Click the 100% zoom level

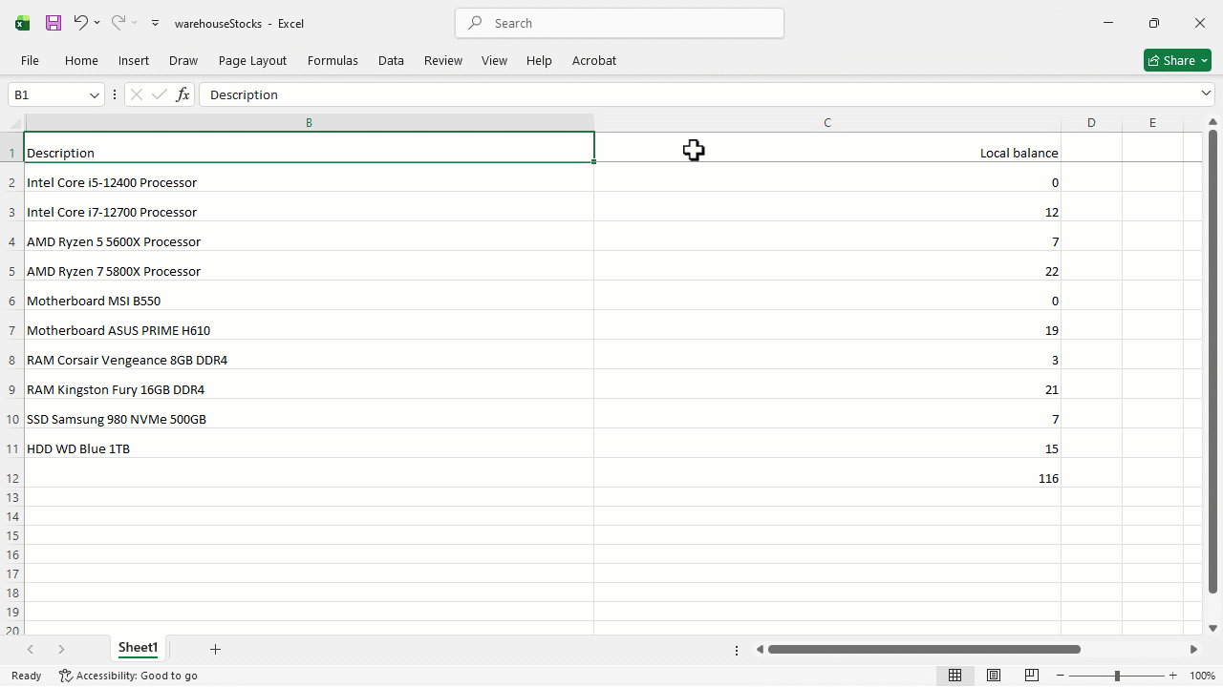pos(1202,676)
